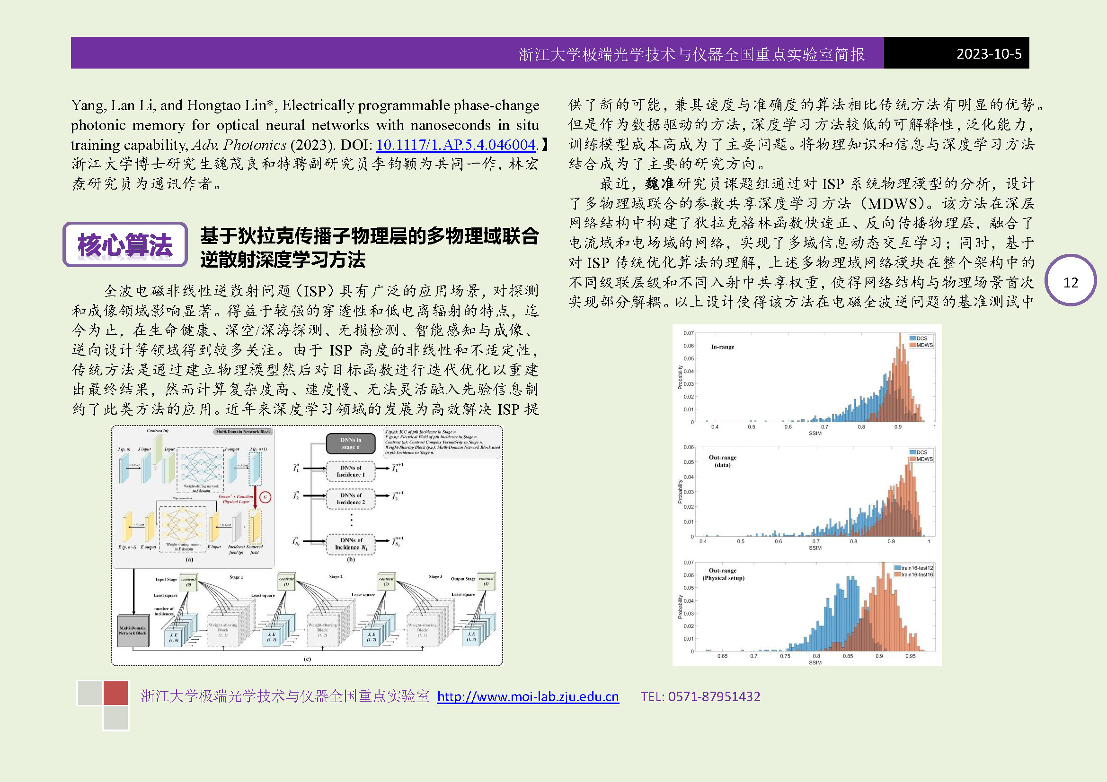
Task: Click the gray Multi-Domain Network Block cube
Action: click(133, 630)
